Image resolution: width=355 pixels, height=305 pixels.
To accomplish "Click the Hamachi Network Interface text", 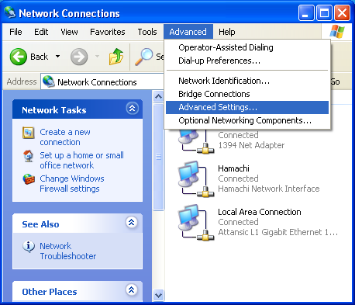I will [269, 189].
